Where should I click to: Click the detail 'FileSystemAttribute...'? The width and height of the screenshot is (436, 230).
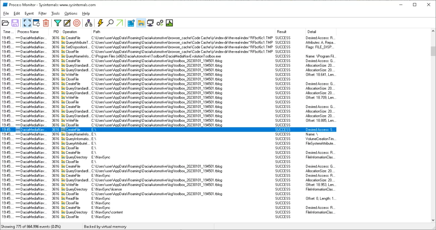coord(321,143)
